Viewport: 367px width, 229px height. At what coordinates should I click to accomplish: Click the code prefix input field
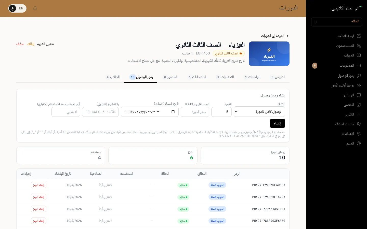click(x=100, y=112)
